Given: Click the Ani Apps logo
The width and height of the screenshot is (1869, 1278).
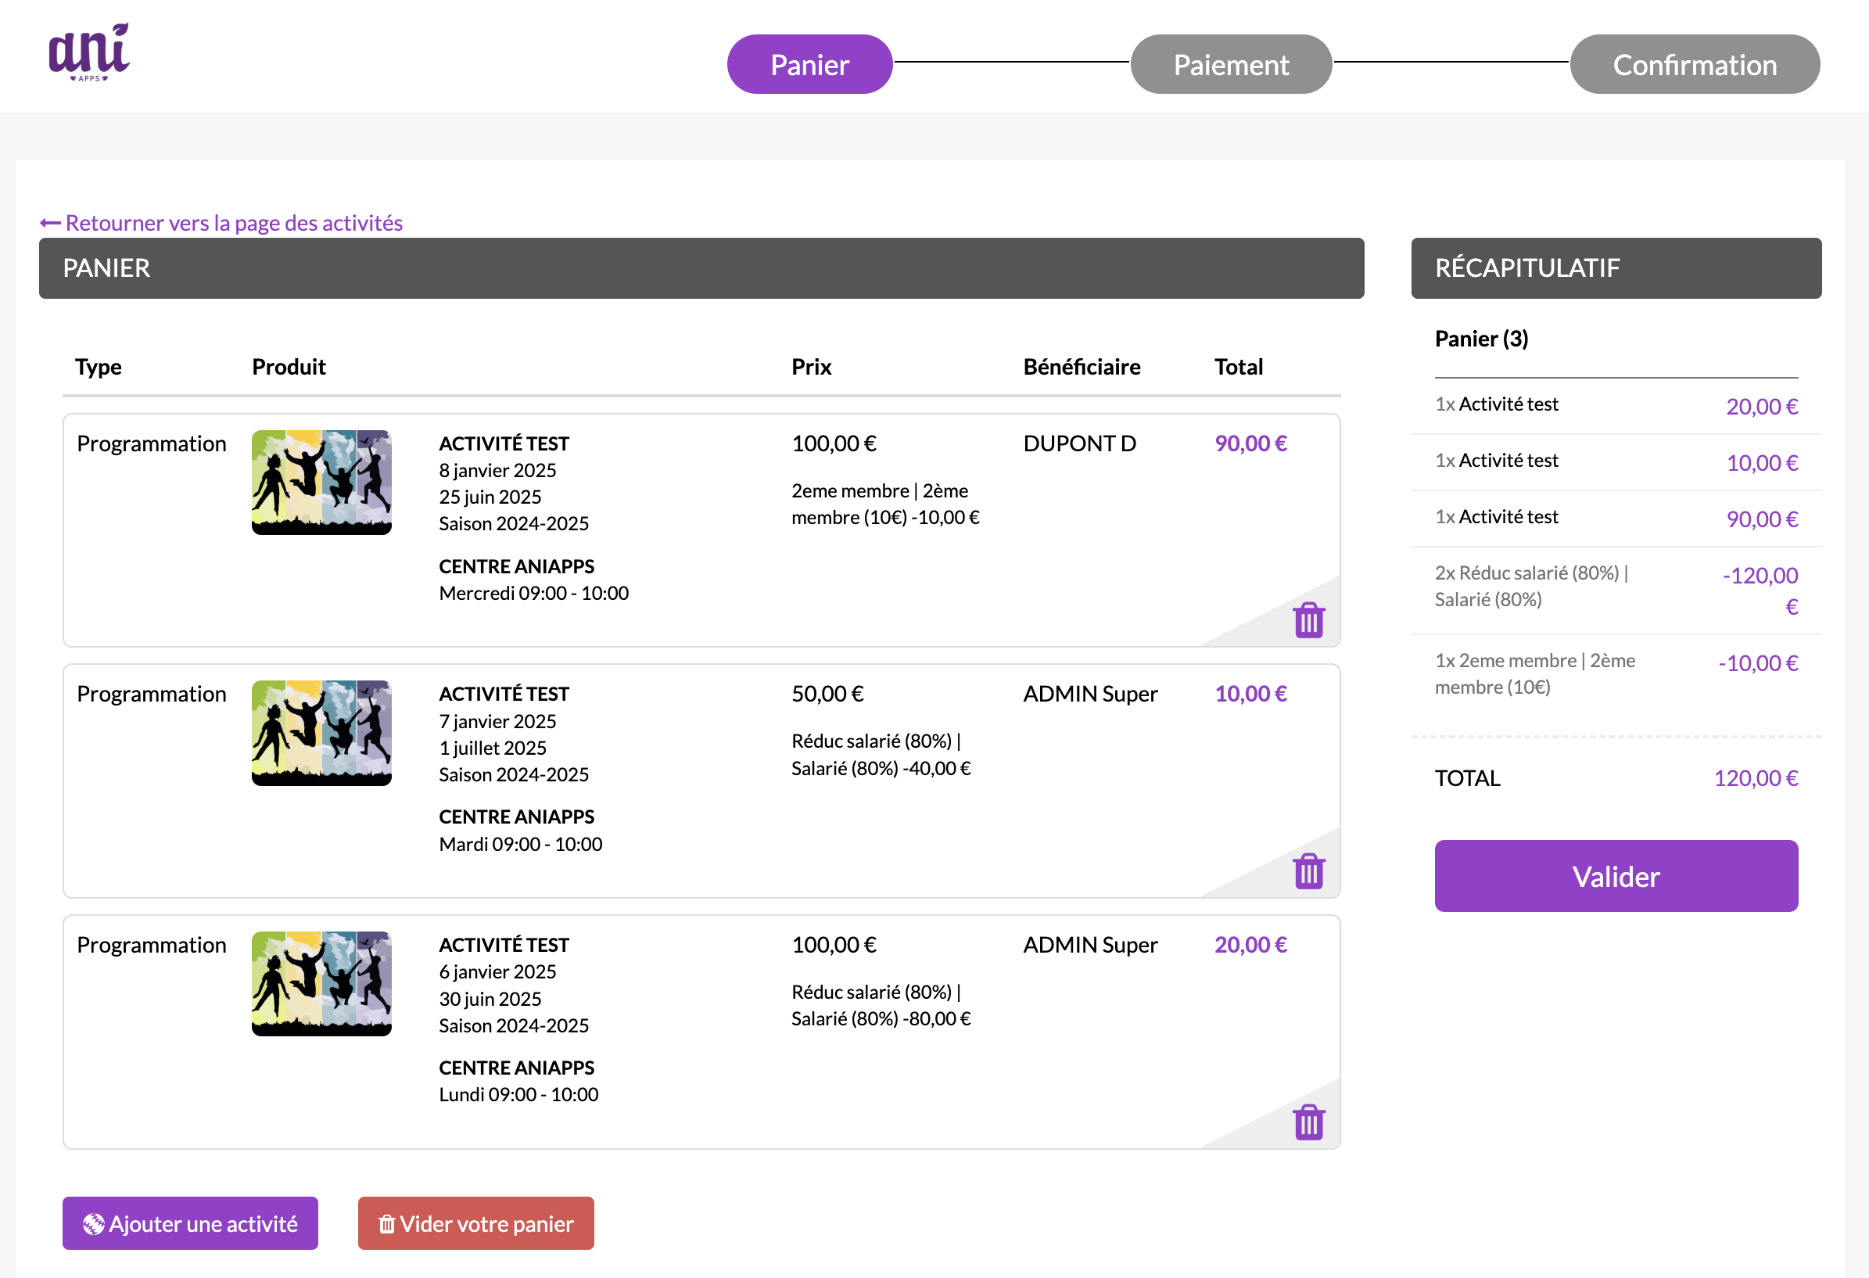Looking at the screenshot, I should point(89,53).
